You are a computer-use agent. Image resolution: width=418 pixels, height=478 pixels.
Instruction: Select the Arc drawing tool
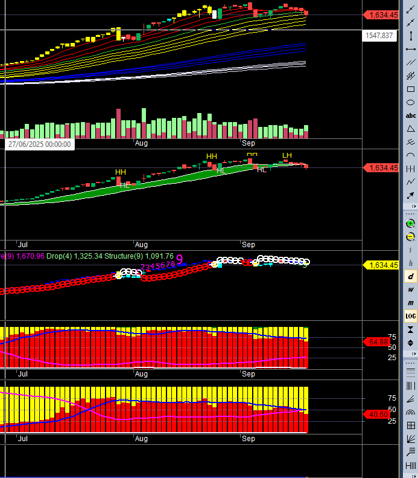410,155
